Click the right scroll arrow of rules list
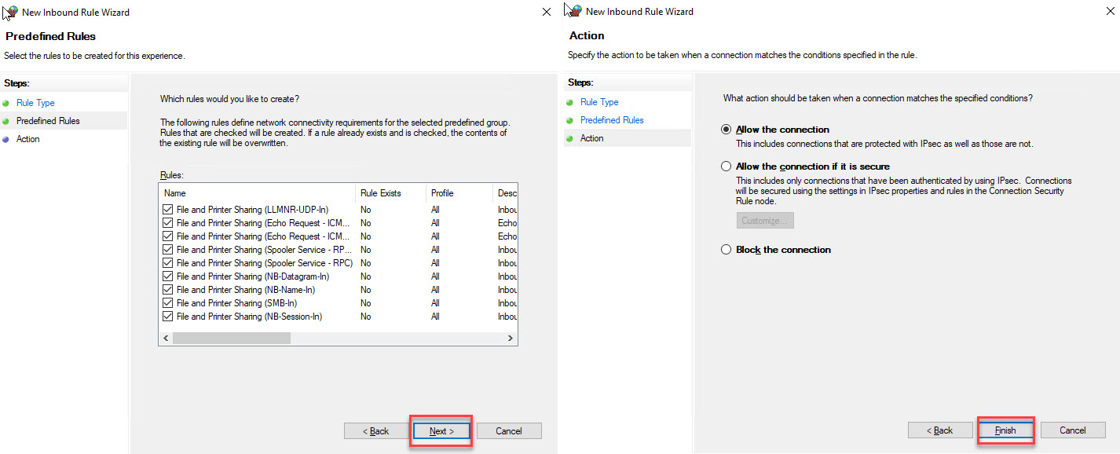Image resolution: width=1120 pixels, height=454 pixels. pos(510,338)
